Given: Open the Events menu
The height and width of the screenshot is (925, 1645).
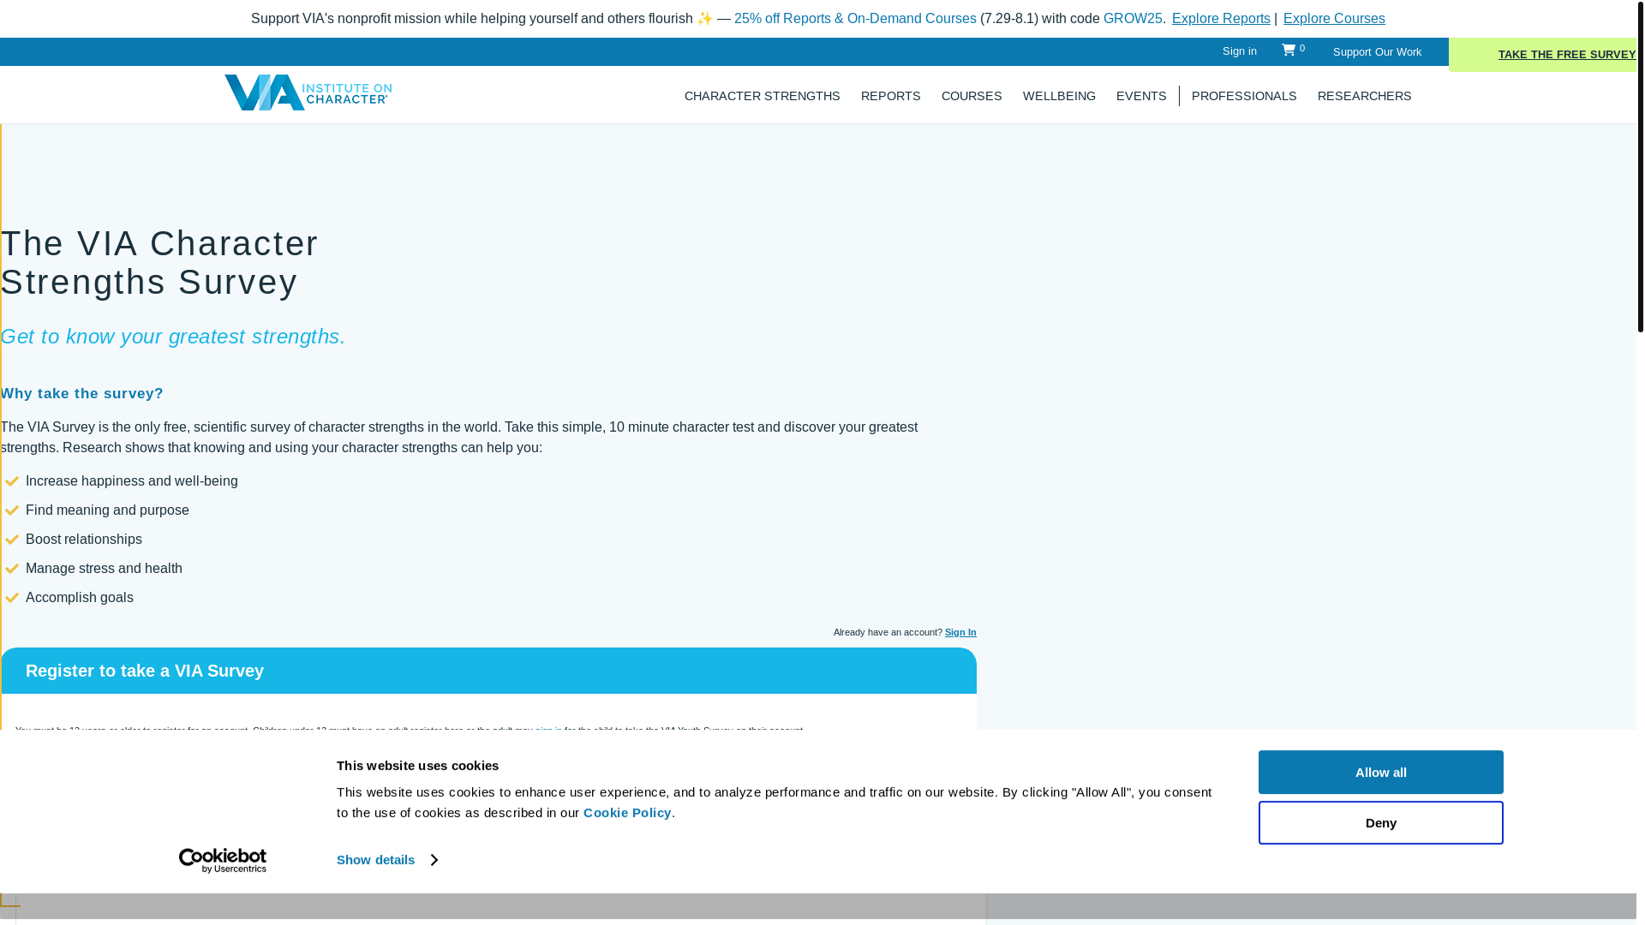Looking at the screenshot, I should click(1140, 96).
